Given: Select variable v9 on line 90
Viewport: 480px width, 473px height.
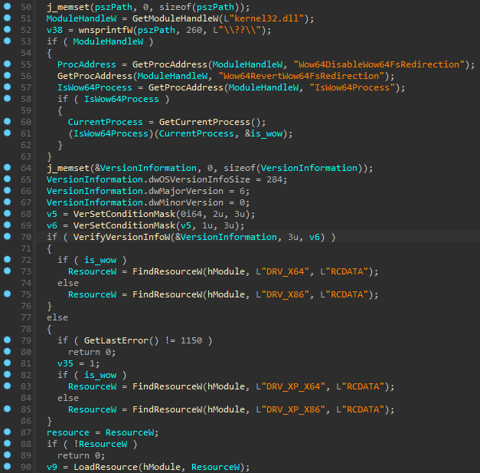Looking at the screenshot, I should click(52, 467).
